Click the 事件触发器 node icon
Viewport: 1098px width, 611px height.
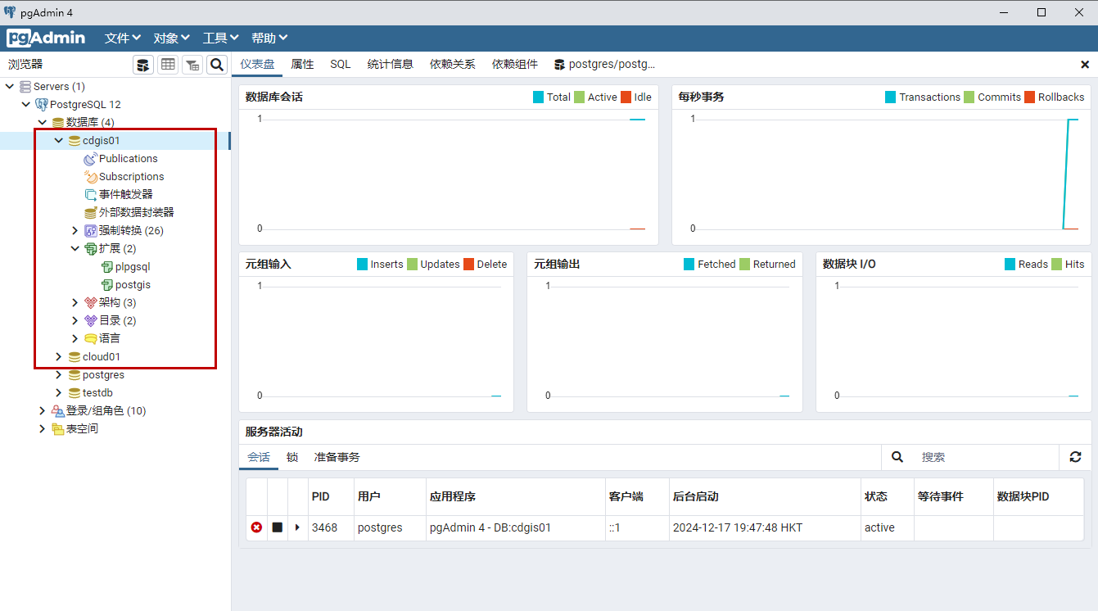click(x=91, y=194)
